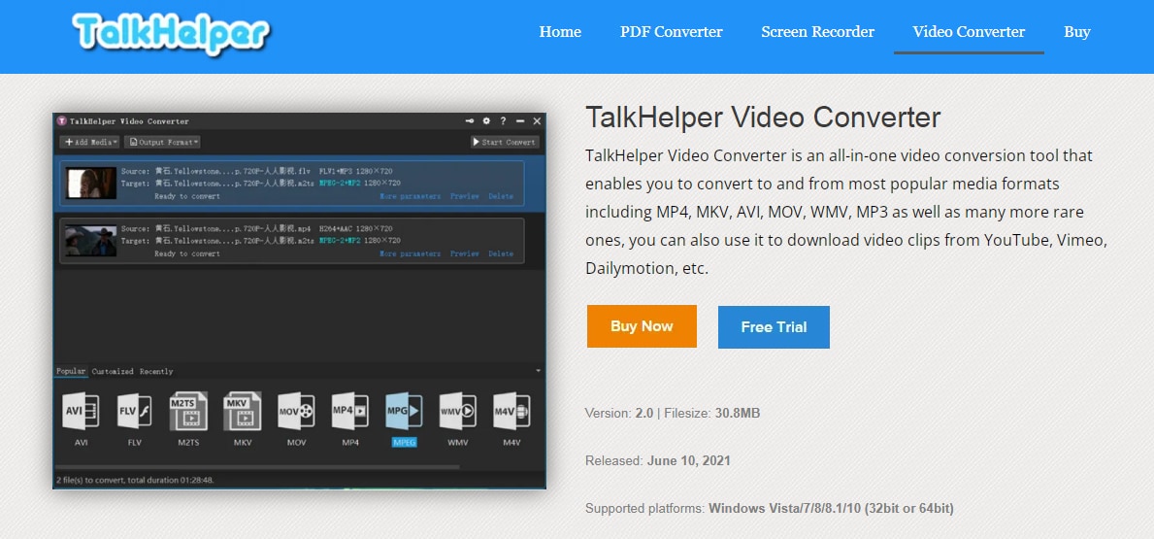Expand the Output Format dropdown
Viewport: 1154px width, 539px height.
point(163,142)
